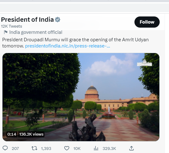
Task: Click the flag icon next to India government official
Action: point(6,32)
